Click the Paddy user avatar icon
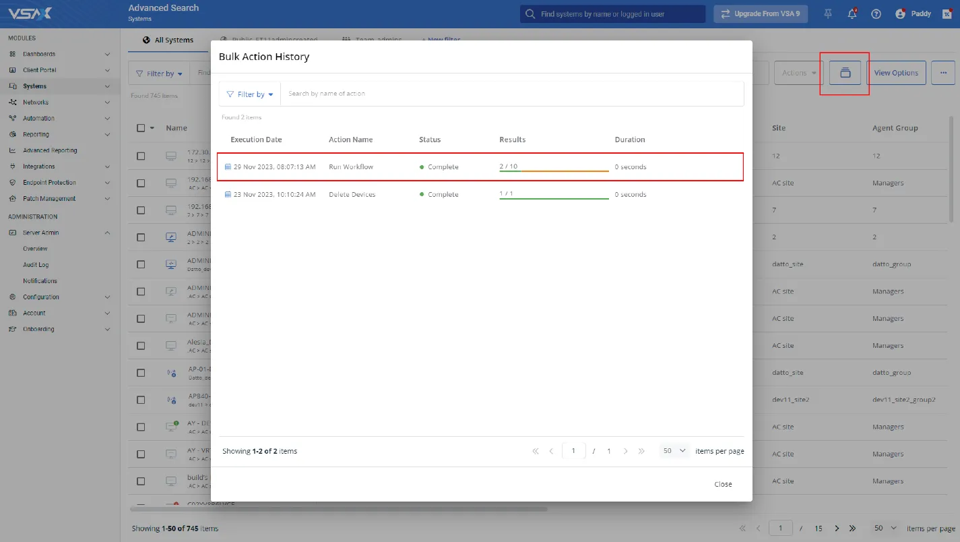Screen dimensions: 960x542 (x=900, y=13)
